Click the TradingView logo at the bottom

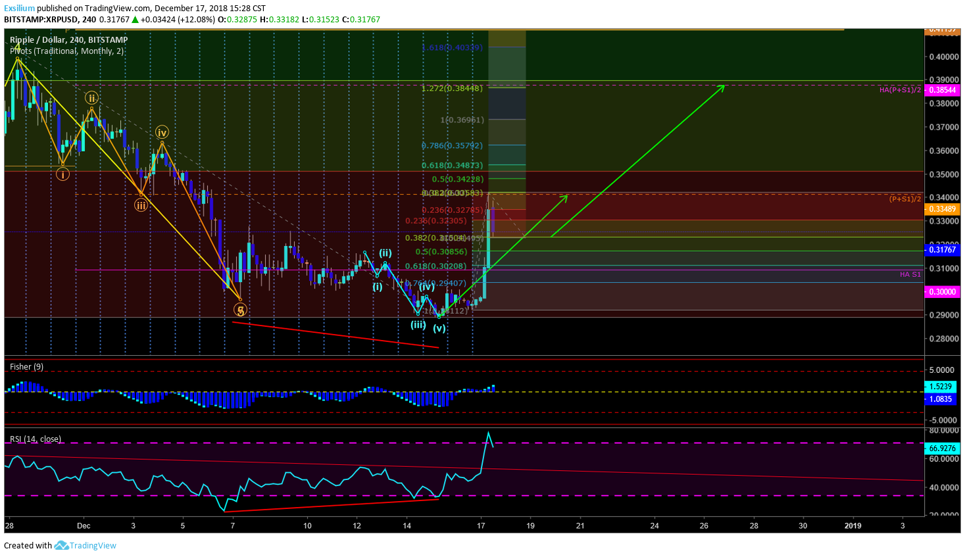tap(86, 545)
